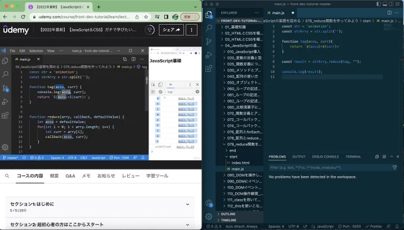Click the Chrome 更新 update button
This screenshot has width=404, height=230.
pyautogui.click(x=190, y=17)
